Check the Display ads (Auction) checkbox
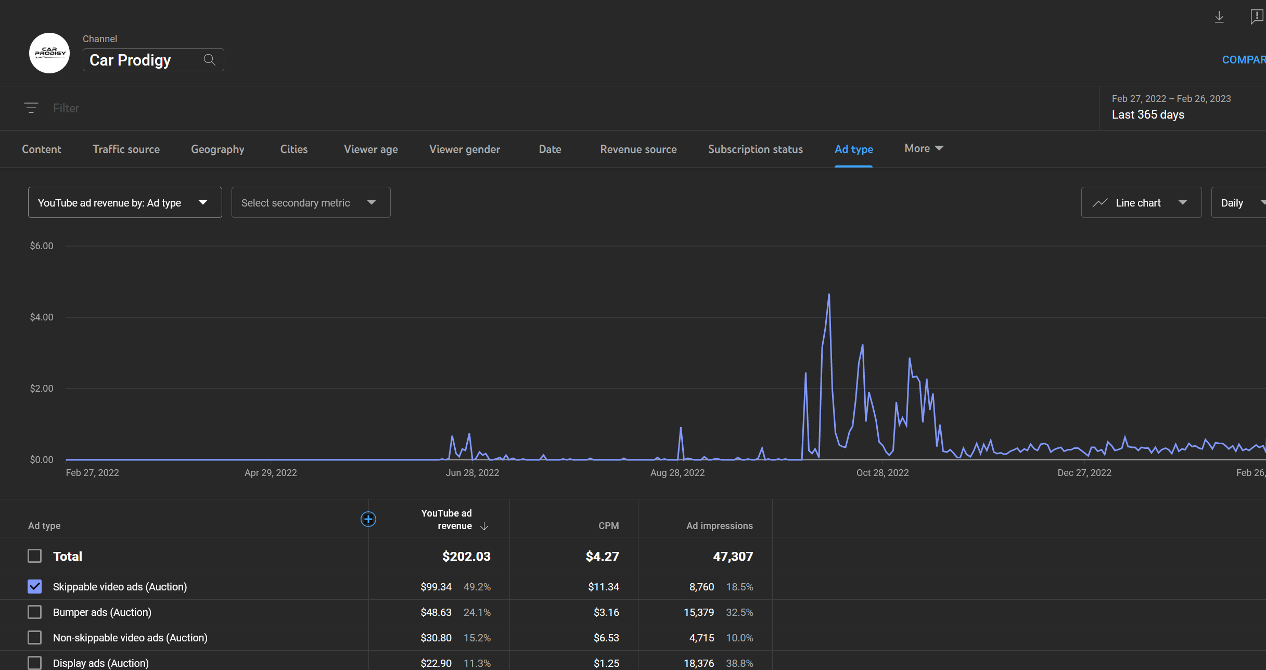1266x670 pixels. [35, 663]
